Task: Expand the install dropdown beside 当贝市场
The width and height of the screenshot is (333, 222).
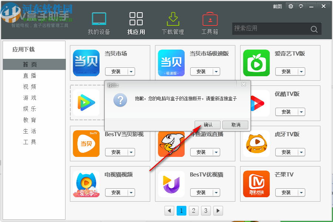Action: 131,71
